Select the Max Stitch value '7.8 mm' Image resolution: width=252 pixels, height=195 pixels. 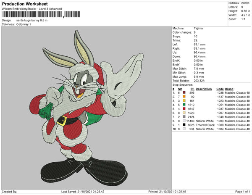(199, 69)
